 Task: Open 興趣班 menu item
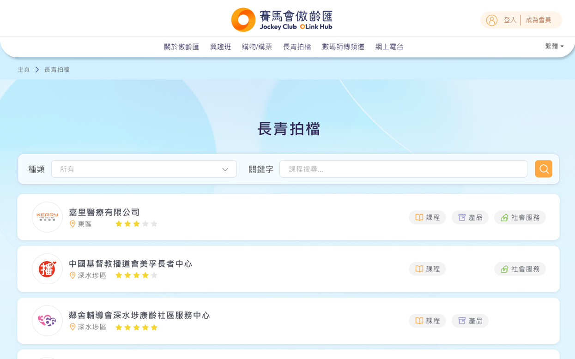point(220,47)
